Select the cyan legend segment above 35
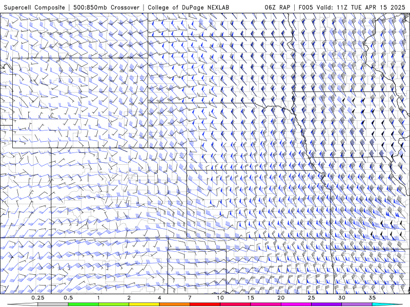 pyautogui.click(x=387, y=304)
